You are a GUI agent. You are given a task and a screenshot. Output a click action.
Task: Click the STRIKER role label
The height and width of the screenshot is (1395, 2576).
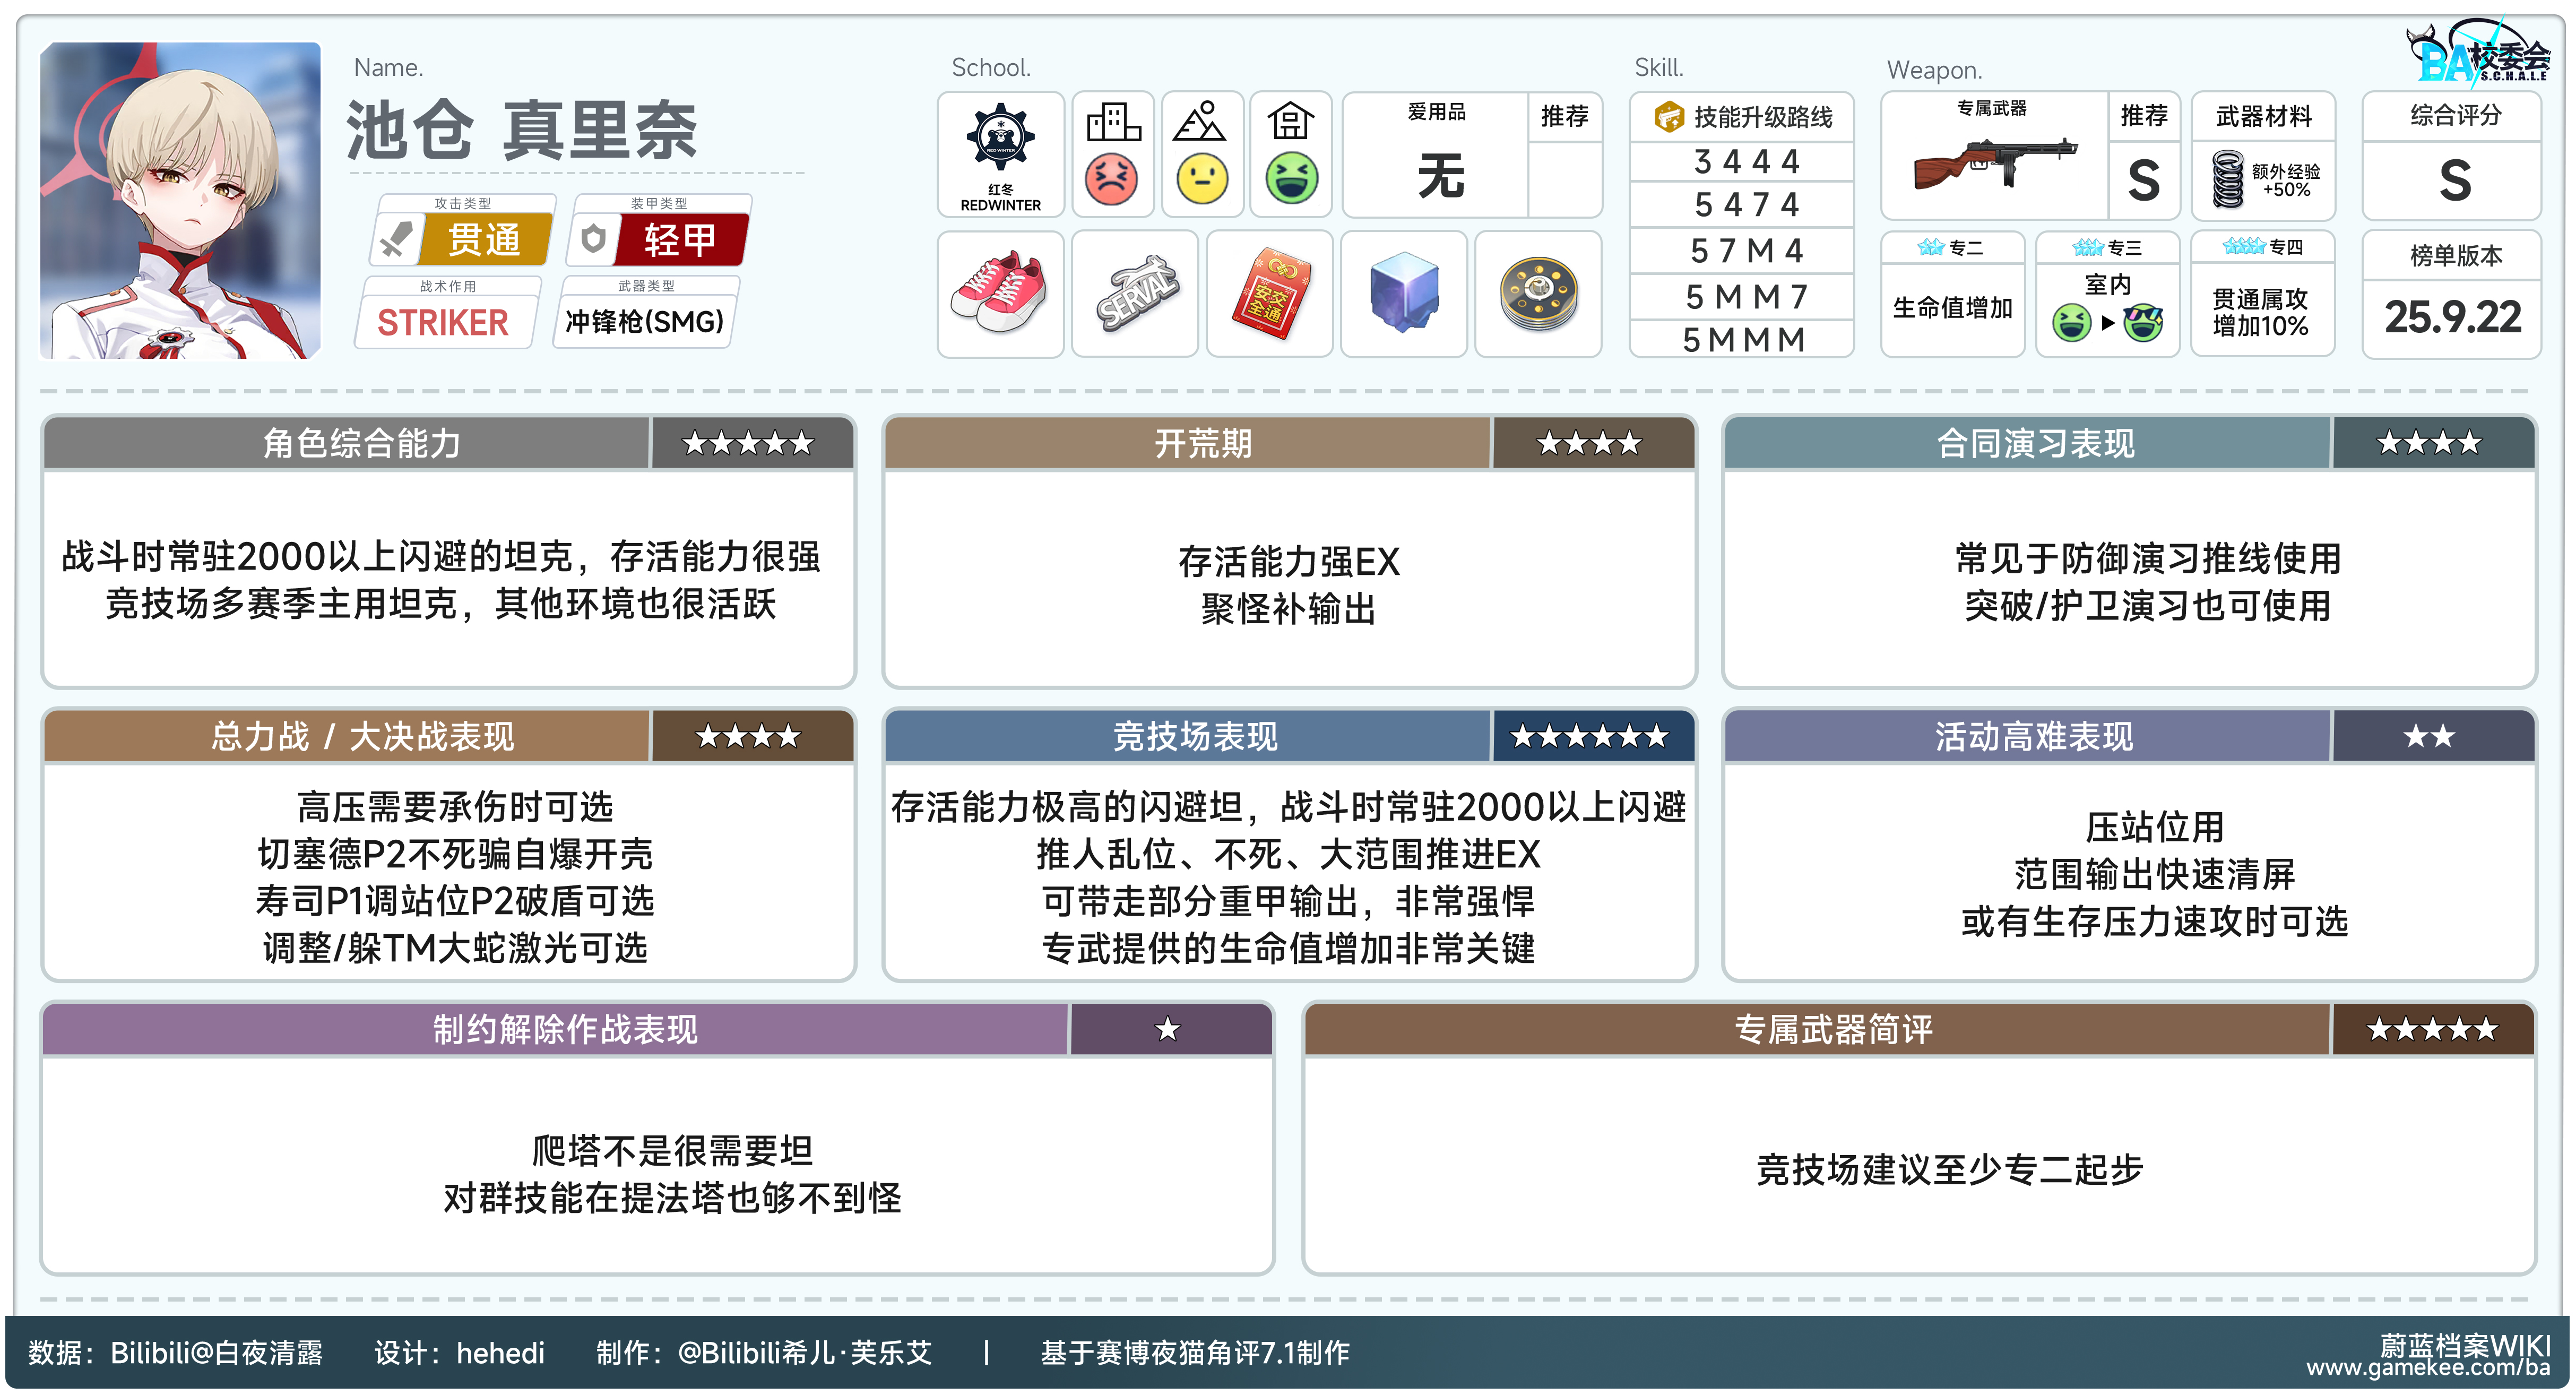click(x=443, y=323)
